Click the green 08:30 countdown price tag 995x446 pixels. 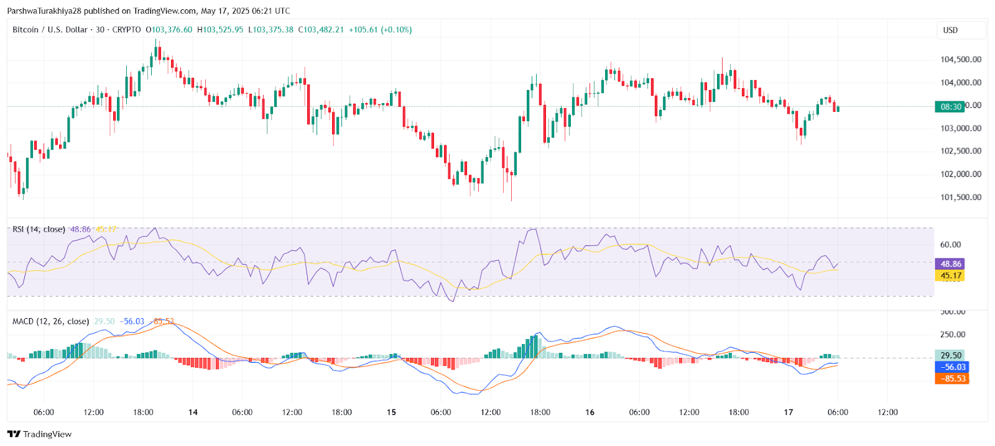[951, 107]
